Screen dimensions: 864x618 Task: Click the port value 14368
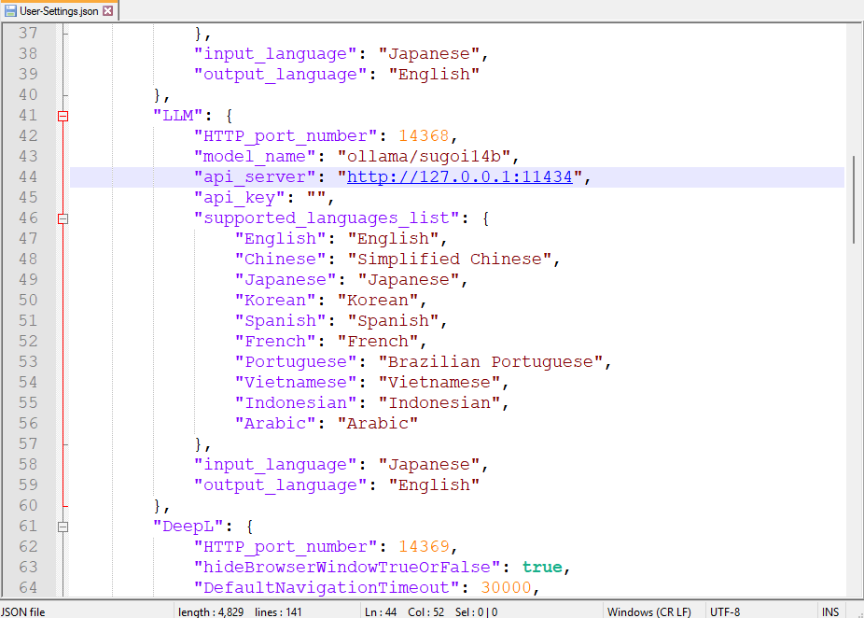[x=424, y=135]
